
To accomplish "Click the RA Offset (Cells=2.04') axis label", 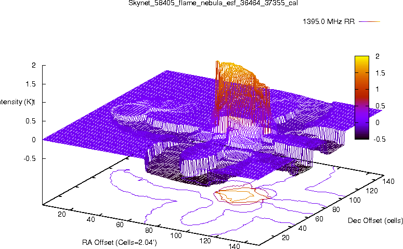I will coord(120,242).
